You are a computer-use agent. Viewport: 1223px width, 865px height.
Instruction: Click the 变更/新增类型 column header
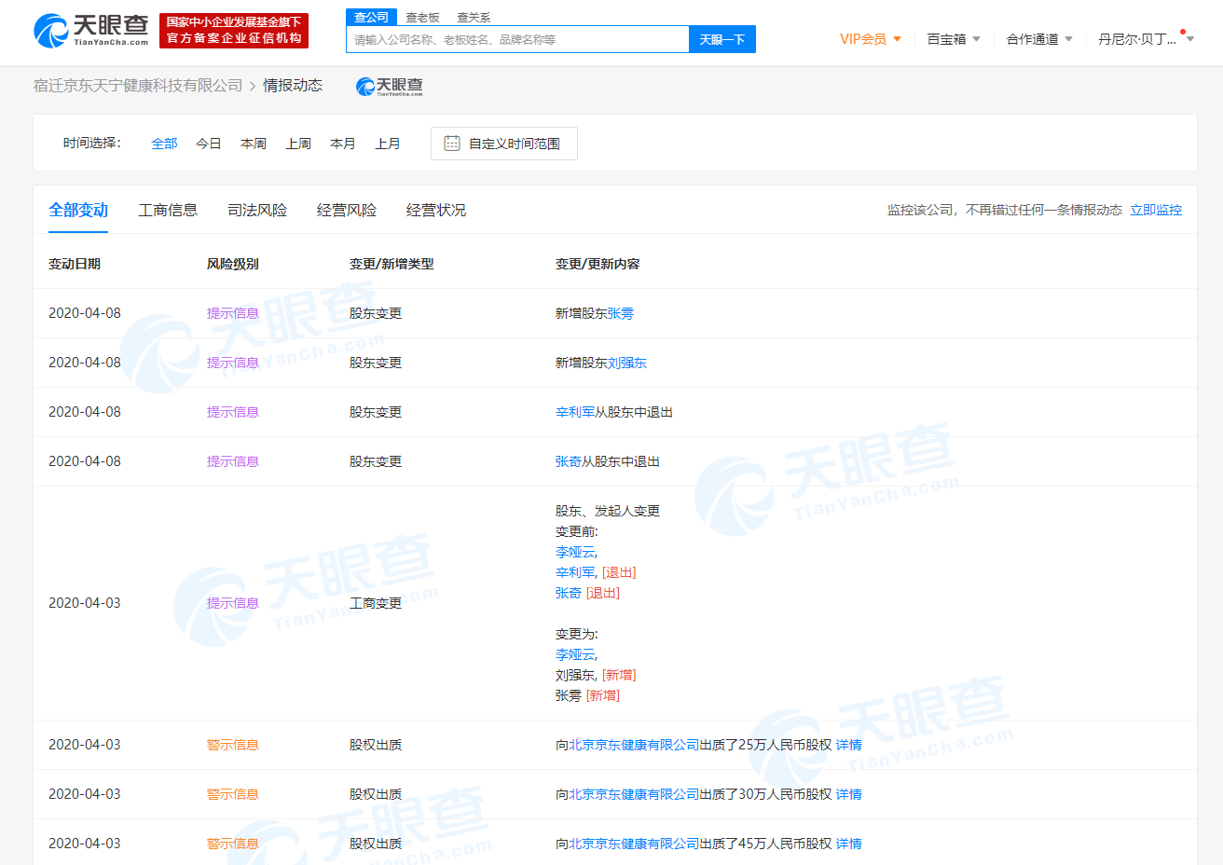392,264
